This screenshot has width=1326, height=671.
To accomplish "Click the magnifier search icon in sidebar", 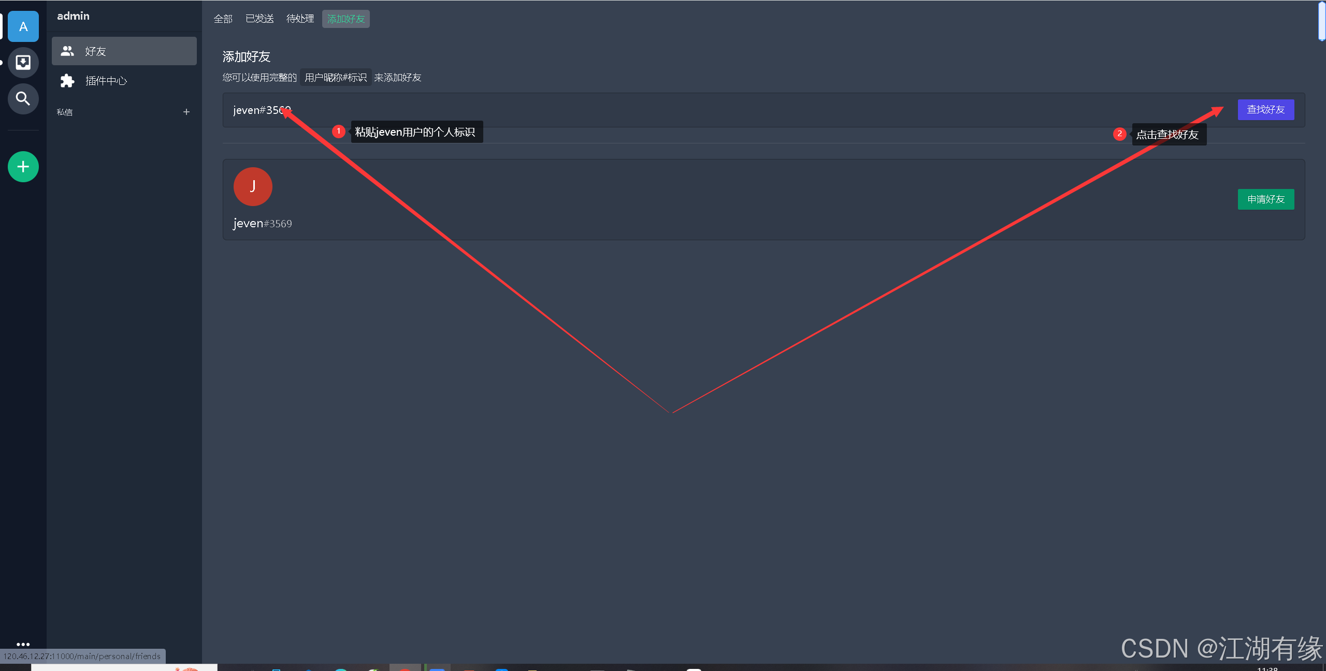I will [23, 98].
